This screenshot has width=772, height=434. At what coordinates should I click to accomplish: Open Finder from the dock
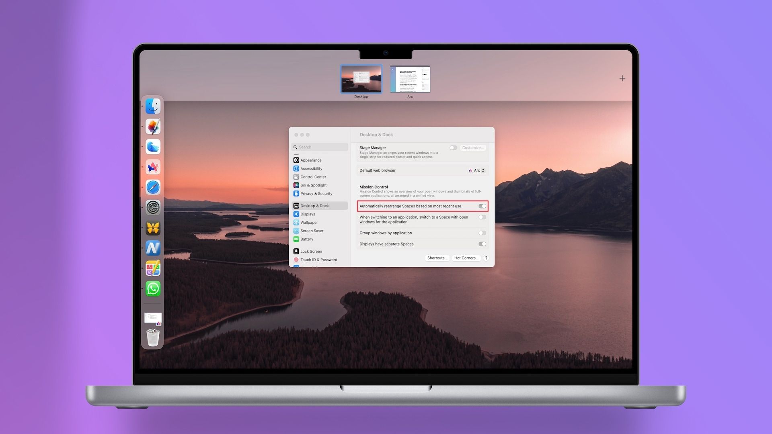tap(153, 106)
